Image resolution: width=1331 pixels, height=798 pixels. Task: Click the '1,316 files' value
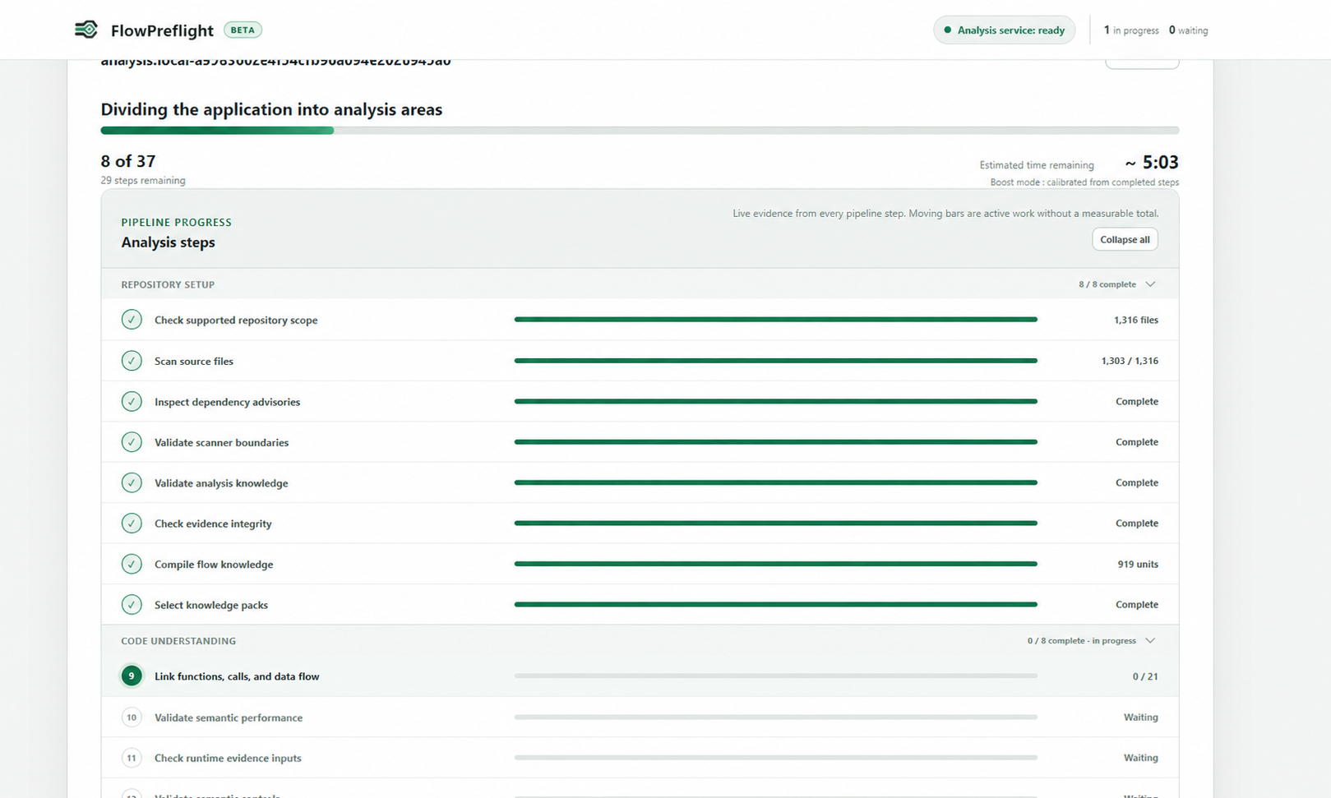click(1136, 320)
